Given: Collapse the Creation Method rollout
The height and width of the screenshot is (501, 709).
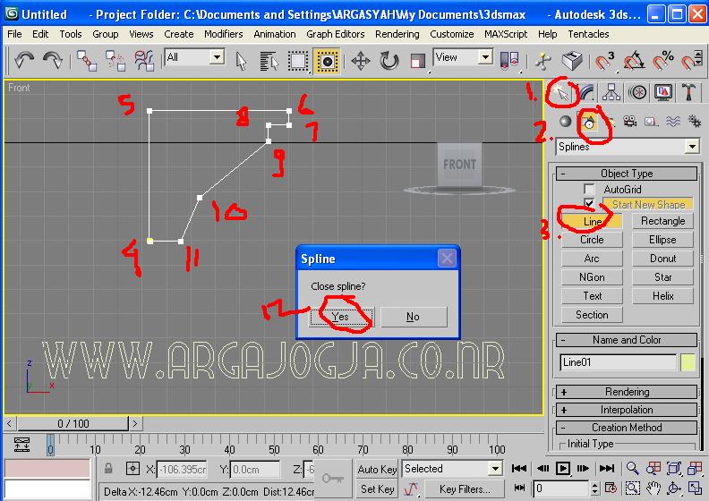Looking at the screenshot, I should [x=627, y=428].
